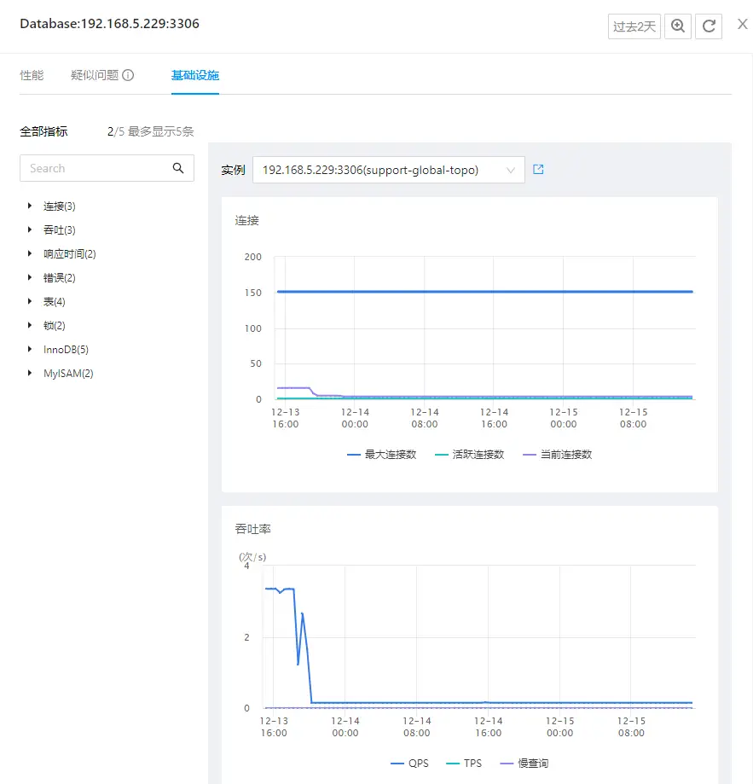Click the info icon beside 疑似问题
The height and width of the screenshot is (784, 753).
click(x=129, y=75)
